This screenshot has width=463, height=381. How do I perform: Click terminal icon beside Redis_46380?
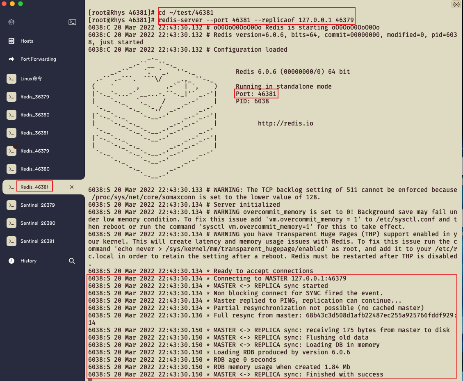(11, 169)
